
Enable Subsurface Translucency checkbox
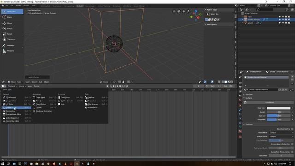tap(292, 152)
